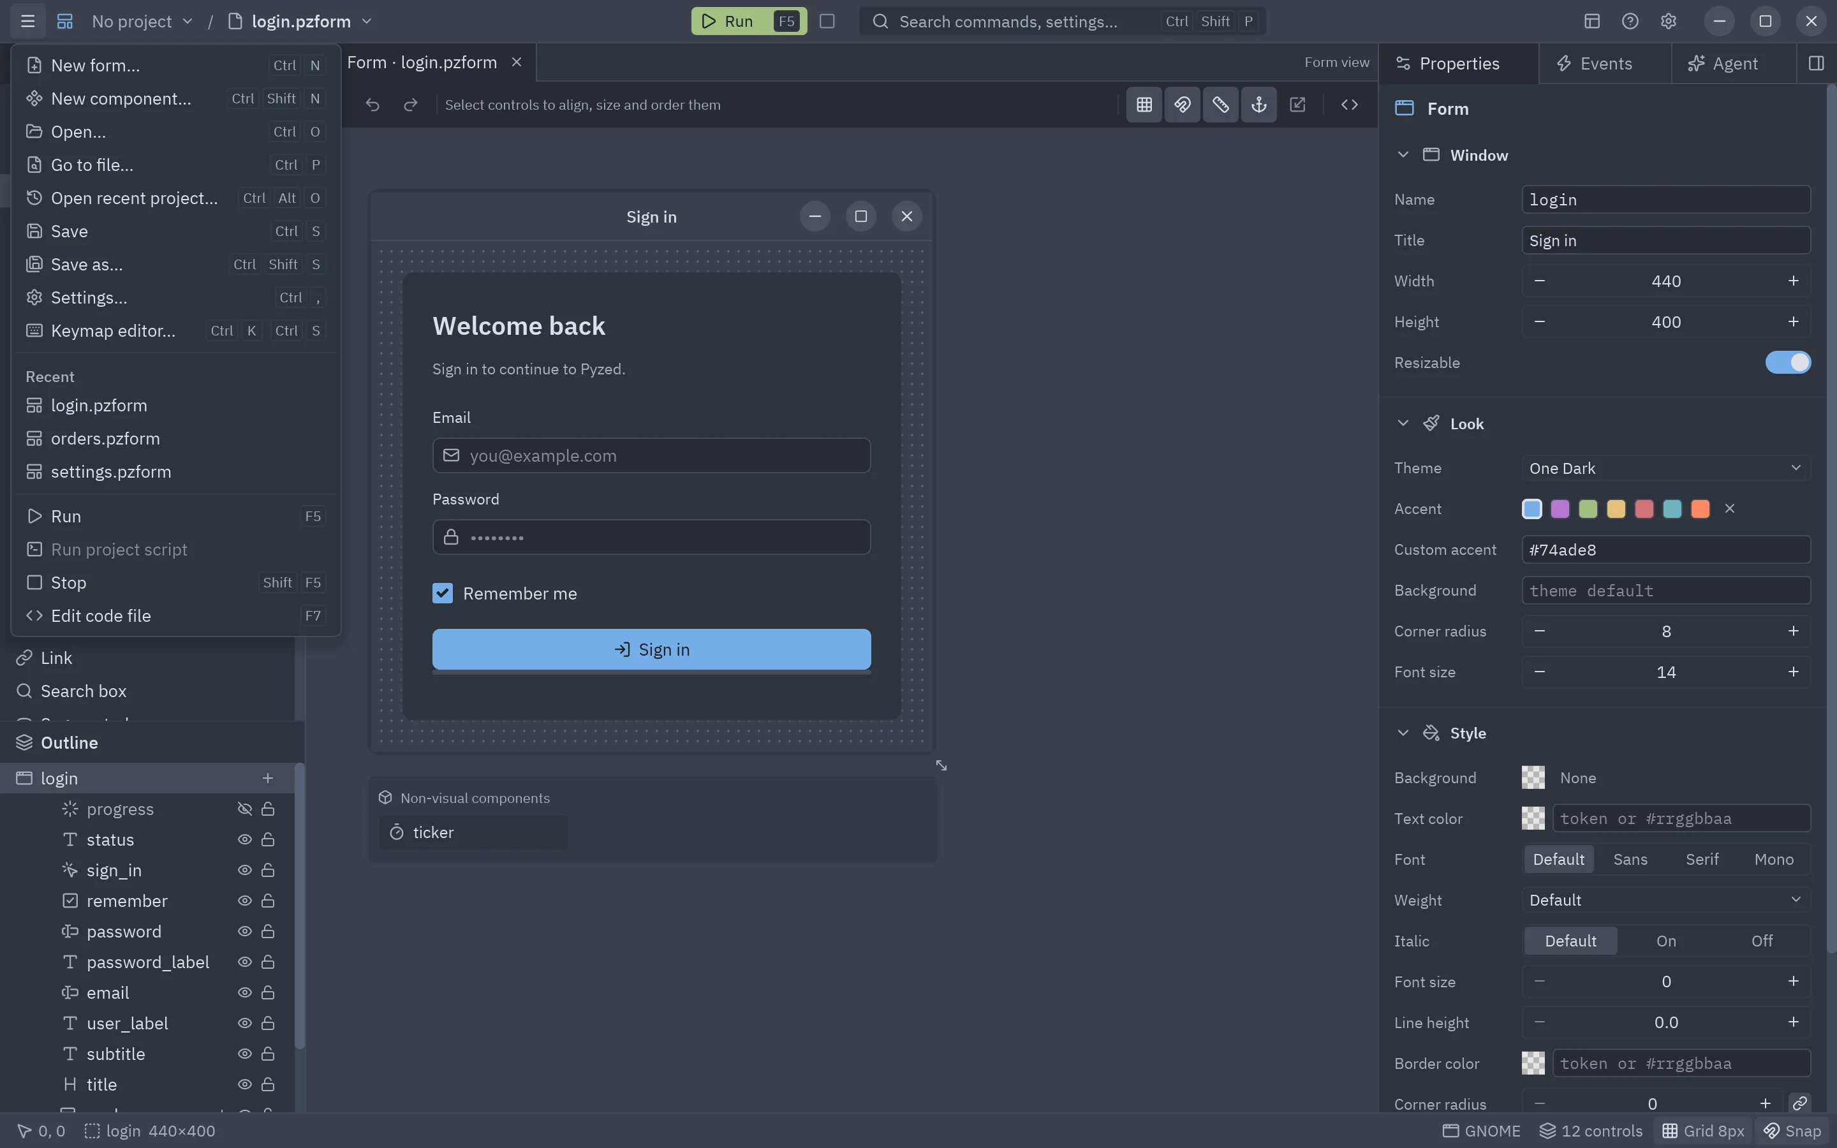Click the redo arrow in form toolbar
Image resolution: width=1837 pixels, height=1148 pixels.
point(411,105)
